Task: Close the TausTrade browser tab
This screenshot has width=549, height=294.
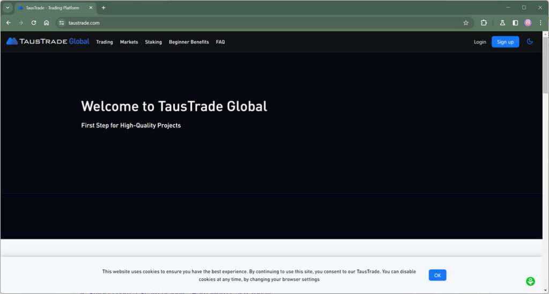Action: coord(91,8)
